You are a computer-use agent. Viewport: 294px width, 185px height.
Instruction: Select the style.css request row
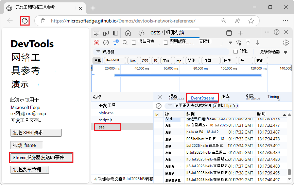122,113
